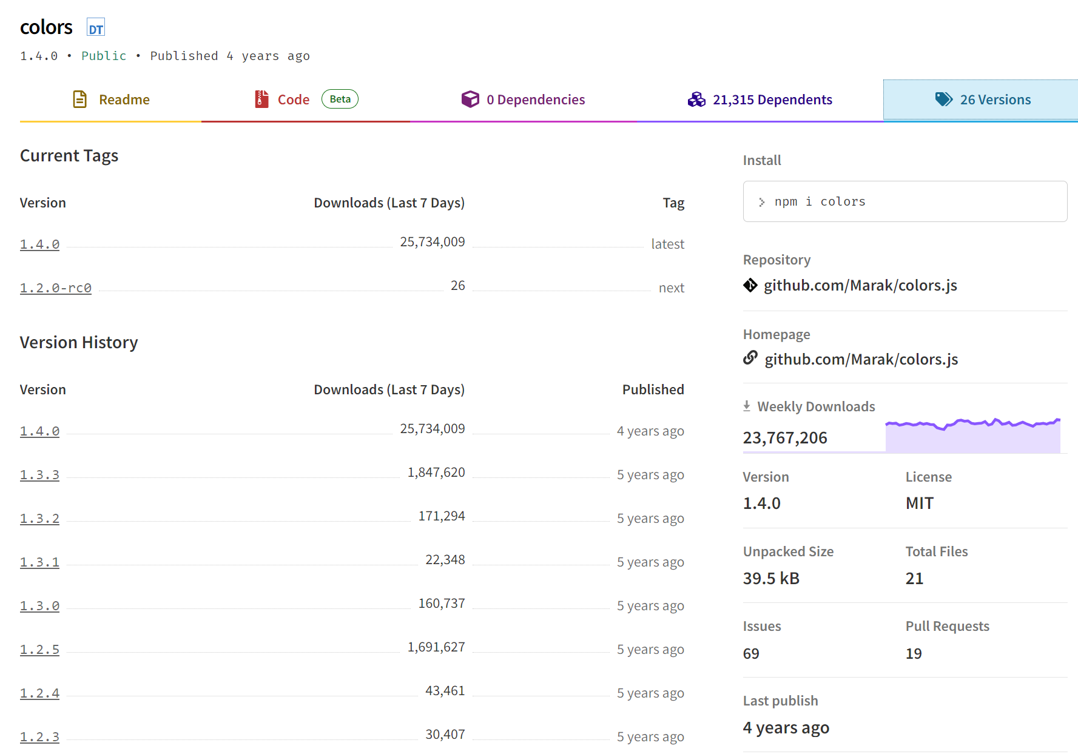Click the zip file icon next to Code
1078x754 pixels.
(260, 99)
